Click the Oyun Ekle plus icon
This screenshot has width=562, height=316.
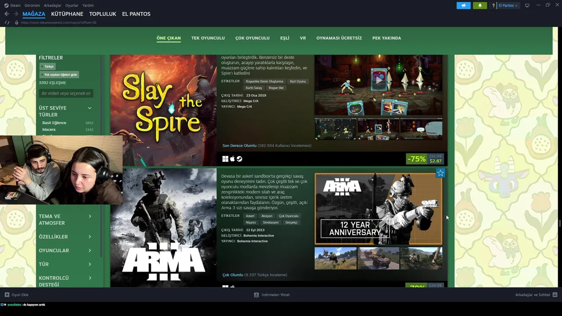[7, 295]
